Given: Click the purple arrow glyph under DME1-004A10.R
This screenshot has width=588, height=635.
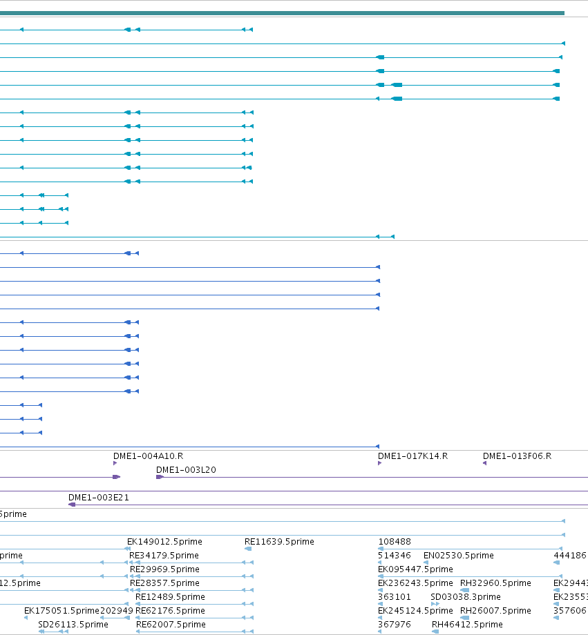Looking at the screenshot, I should click(x=115, y=463).
